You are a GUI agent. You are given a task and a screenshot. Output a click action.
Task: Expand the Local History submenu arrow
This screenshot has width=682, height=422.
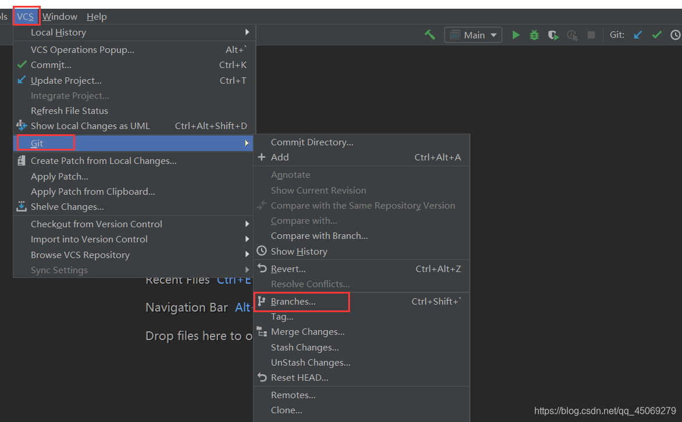pos(247,32)
